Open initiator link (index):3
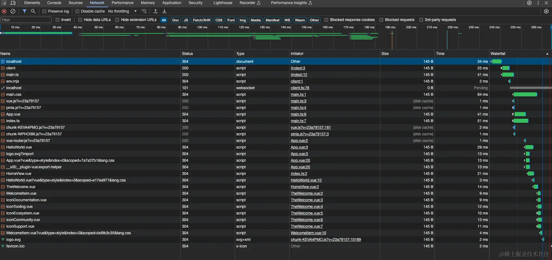The image size is (552, 260). 298,68
